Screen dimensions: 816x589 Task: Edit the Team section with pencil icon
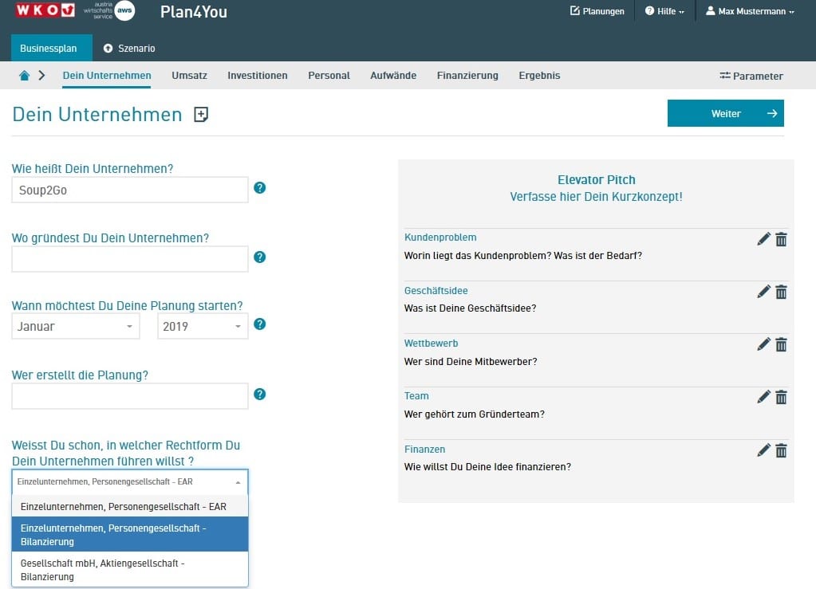[763, 397]
